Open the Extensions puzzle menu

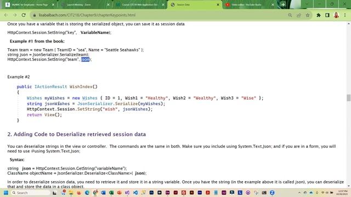point(319,15)
